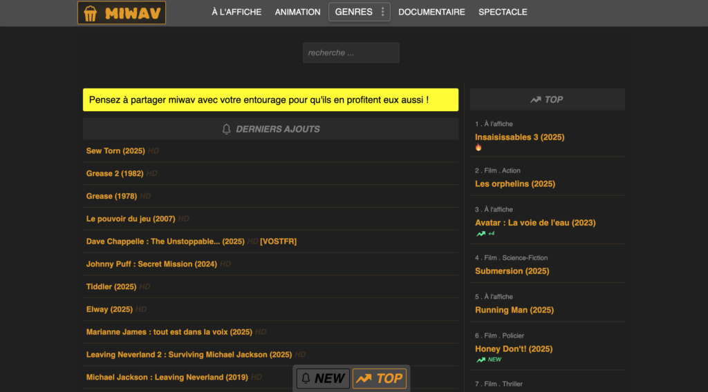The height and width of the screenshot is (392, 708).
Task: Go to the Animation section
Action: click(x=297, y=12)
